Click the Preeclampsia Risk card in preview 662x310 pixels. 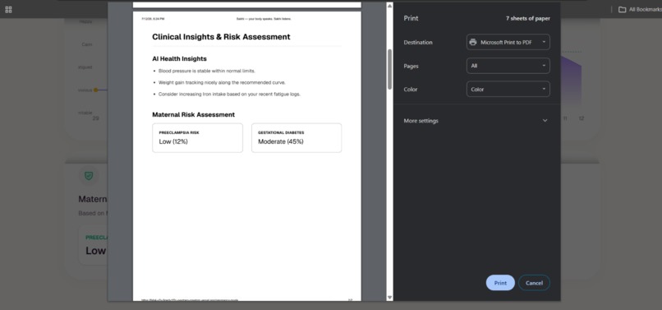[x=198, y=138]
